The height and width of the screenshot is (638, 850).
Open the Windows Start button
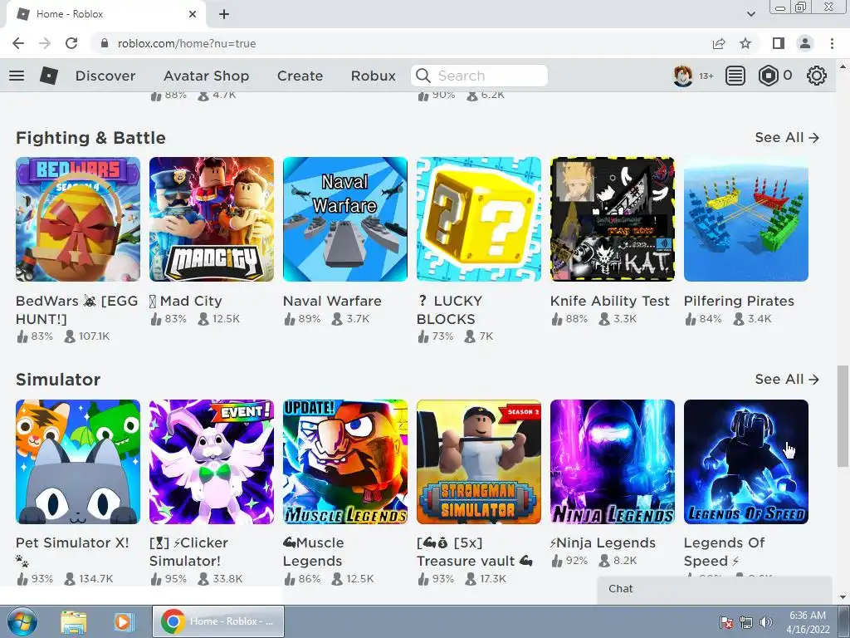point(22,621)
